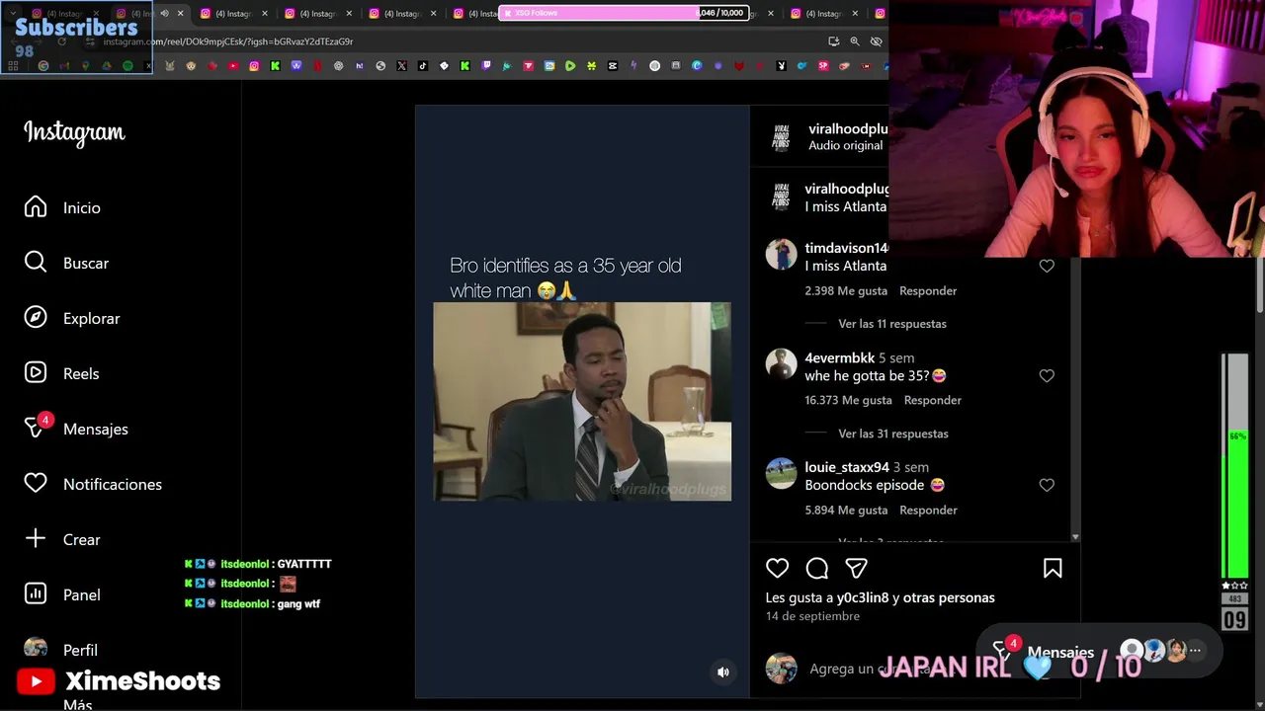Open the Google Maps bookmark
Image resolution: width=1265 pixels, height=711 pixels.
(86, 66)
